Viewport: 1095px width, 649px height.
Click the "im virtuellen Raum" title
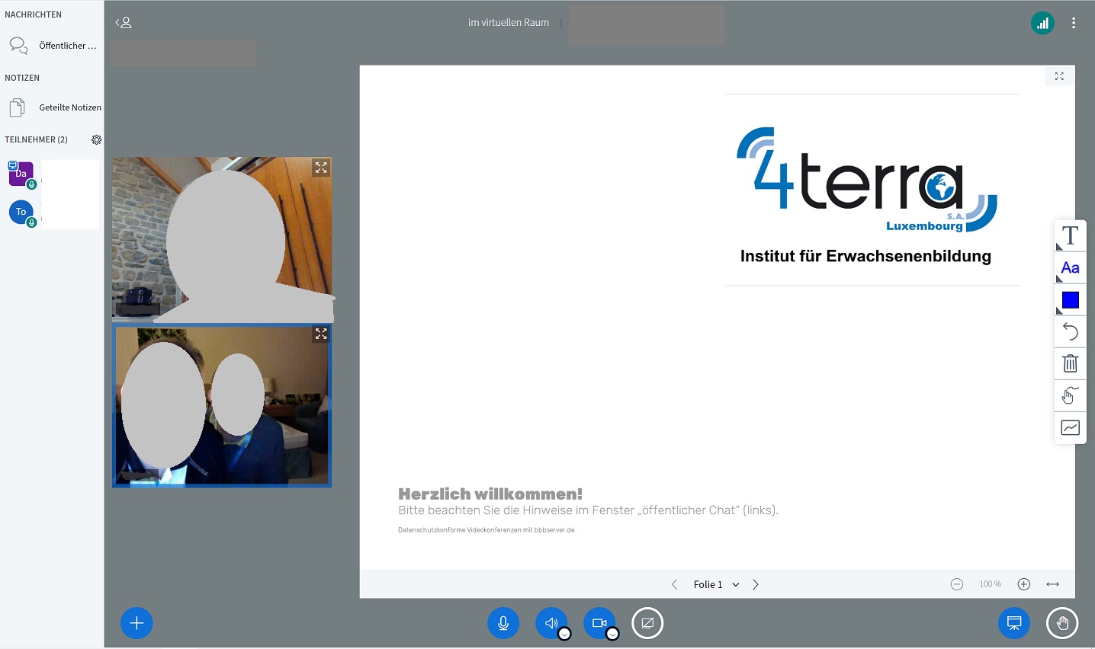tap(509, 23)
